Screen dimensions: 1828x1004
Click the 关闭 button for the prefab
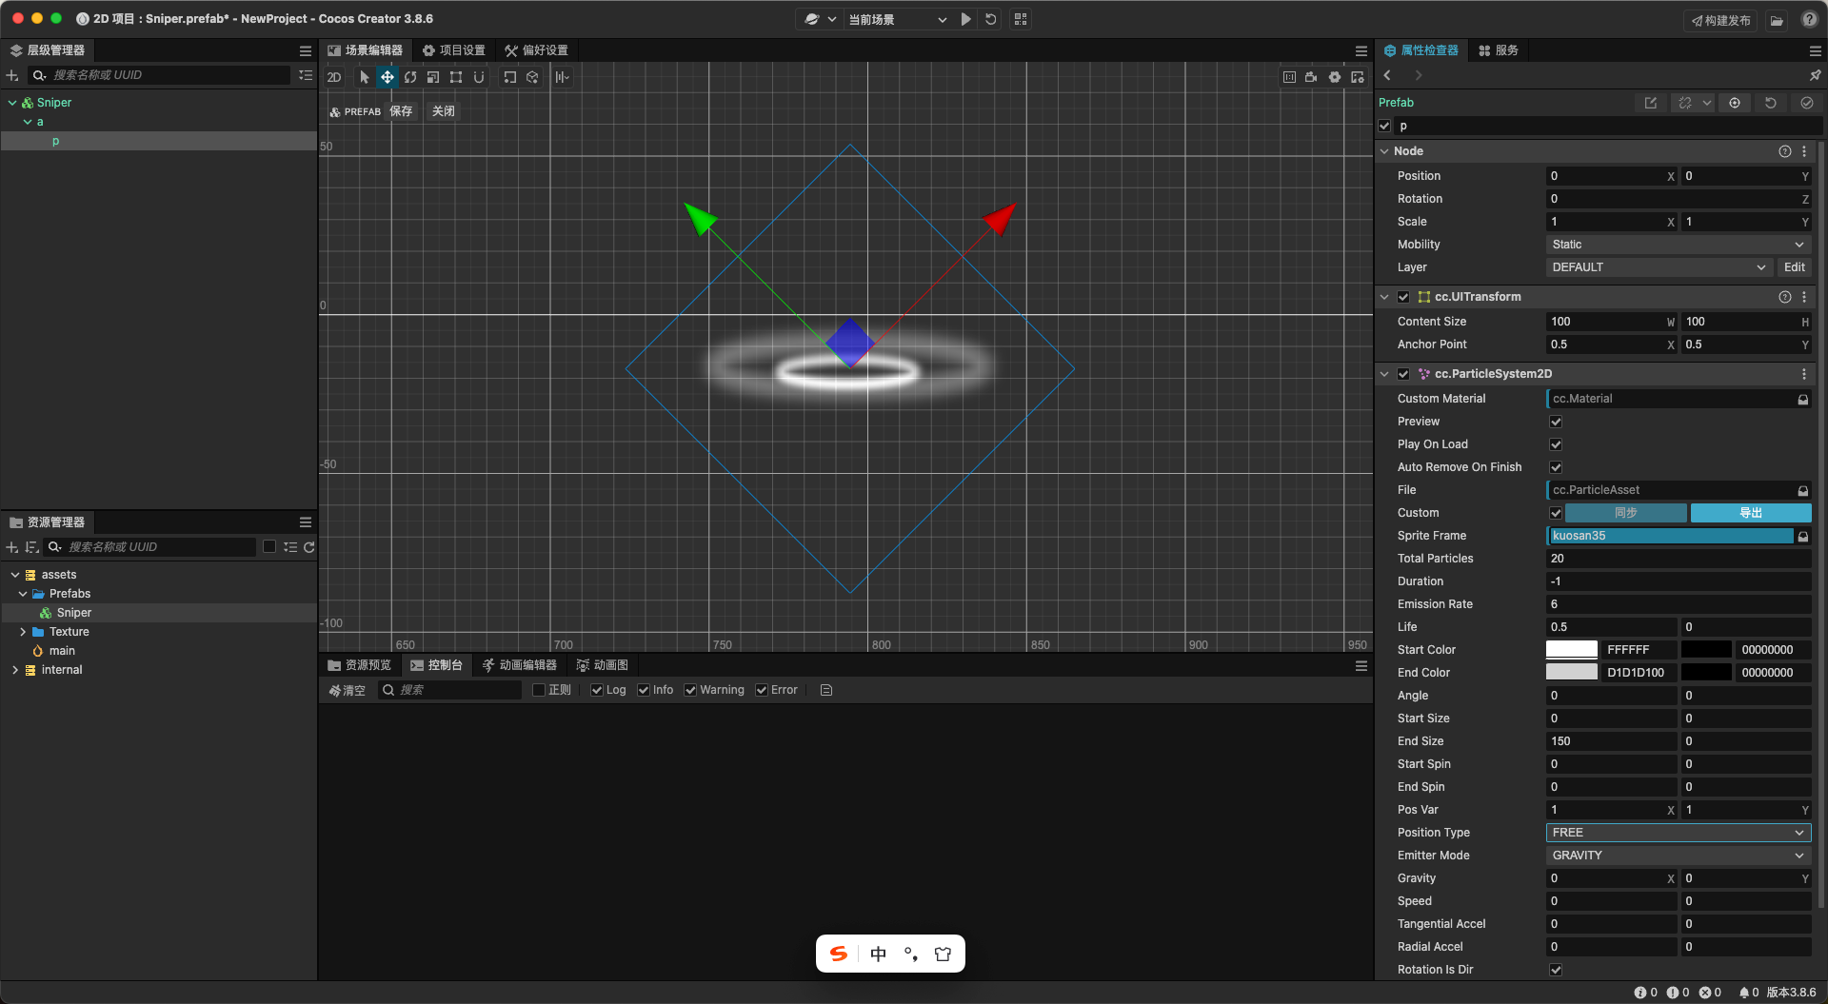[444, 111]
